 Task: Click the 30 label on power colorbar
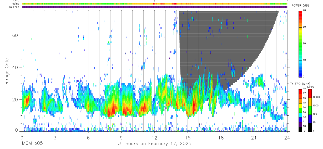[305, 27]
